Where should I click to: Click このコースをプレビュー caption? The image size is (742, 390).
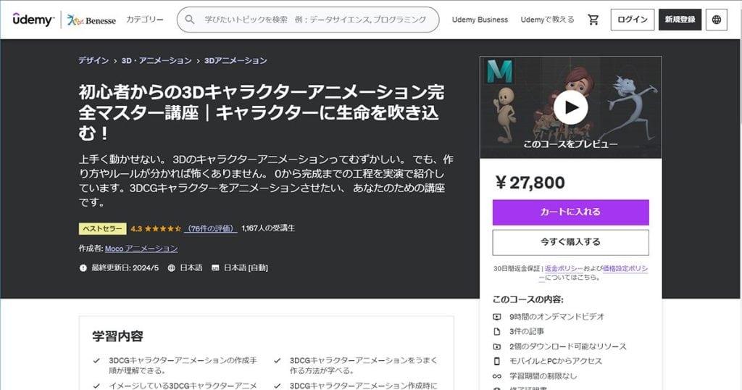[571, 144]
